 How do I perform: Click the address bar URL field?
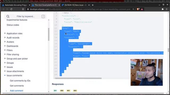(80, 9)
